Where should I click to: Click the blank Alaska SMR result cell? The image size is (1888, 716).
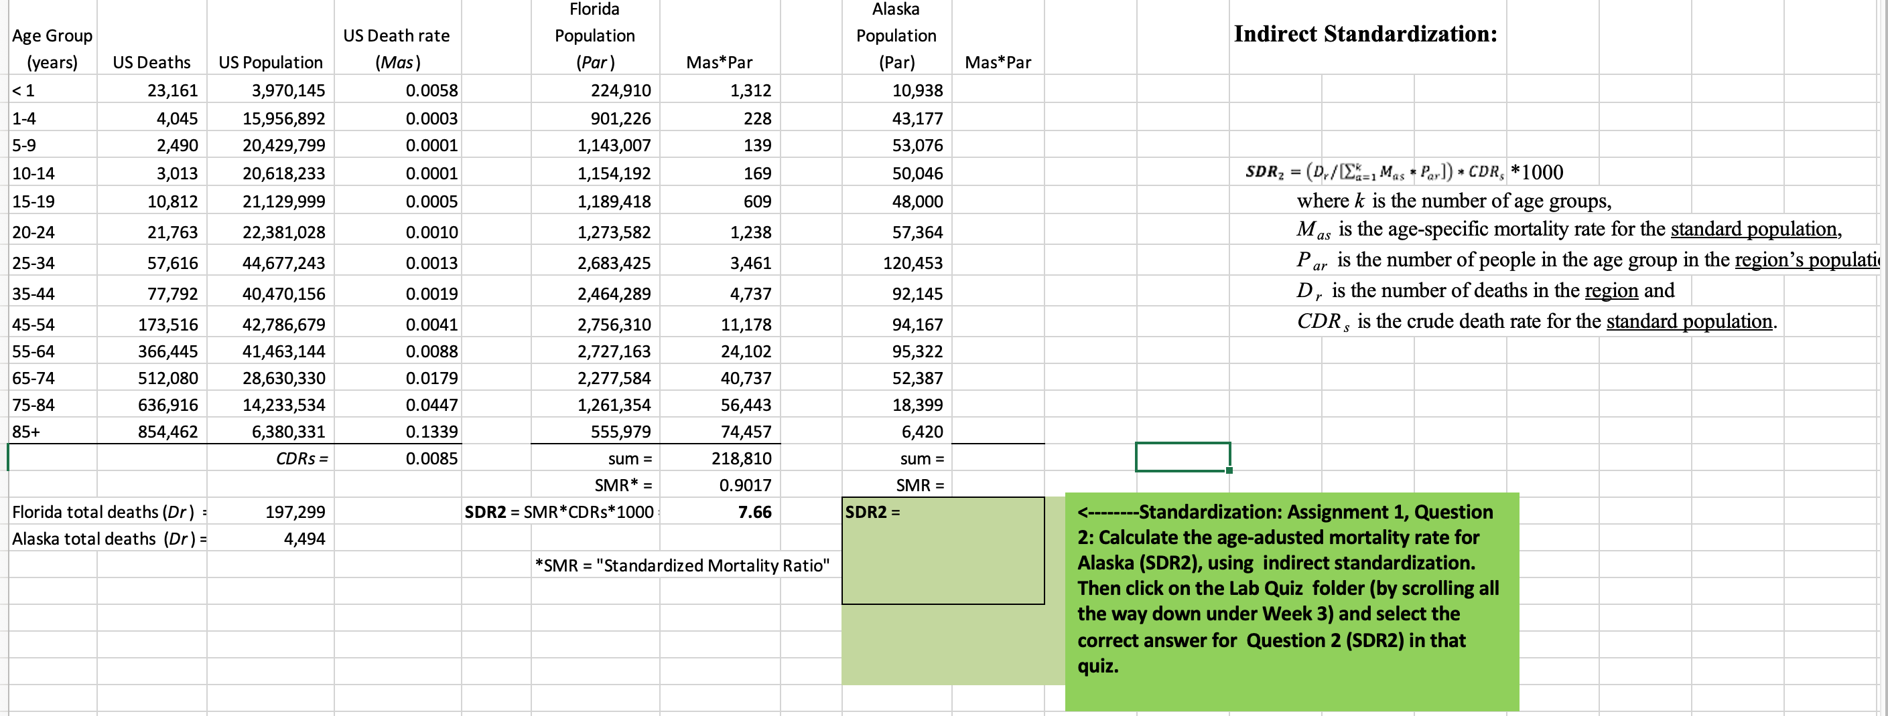point(997,484)
